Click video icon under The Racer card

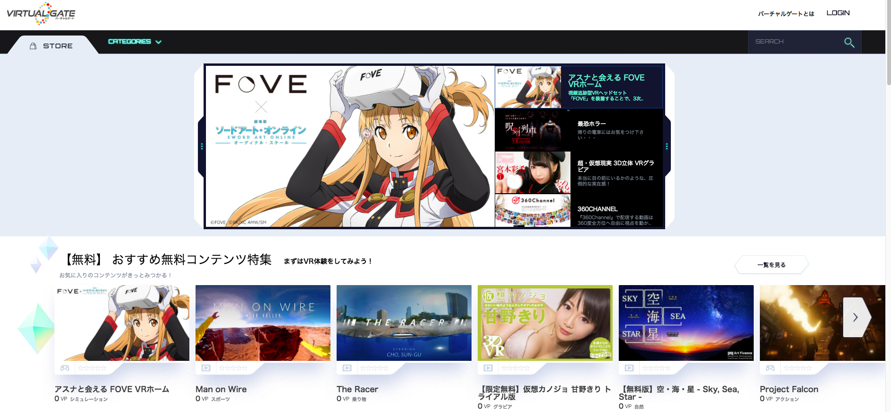[347, 368]
